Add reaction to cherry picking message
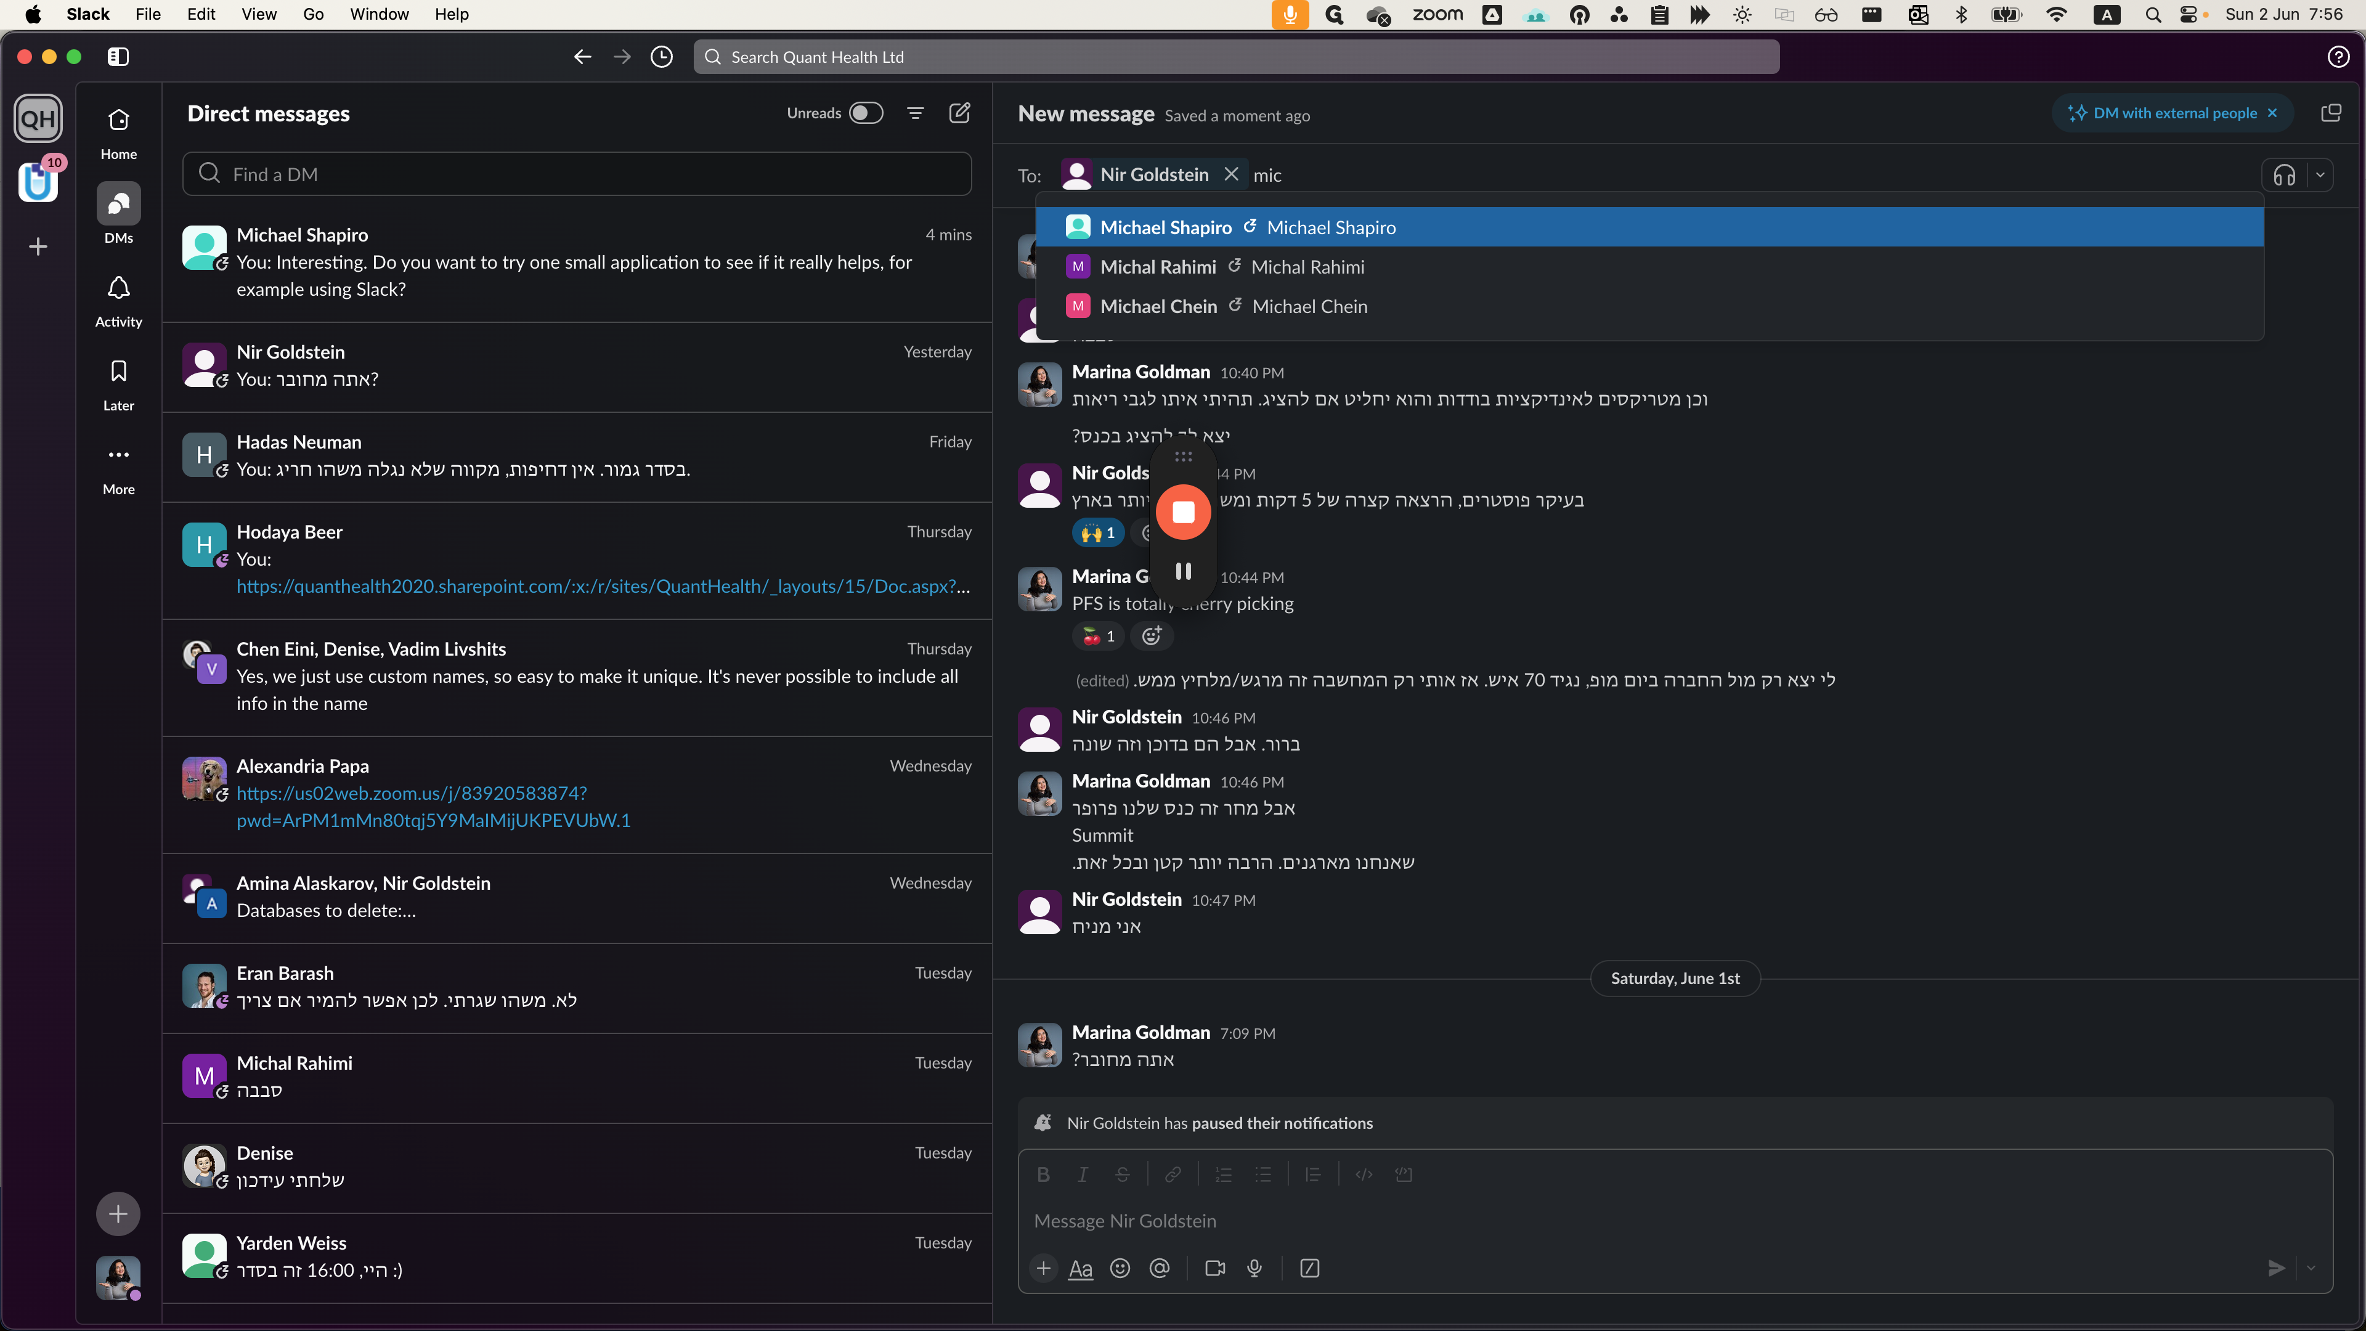This screenshot has width=2366, height=1331. click(1152, 636)
